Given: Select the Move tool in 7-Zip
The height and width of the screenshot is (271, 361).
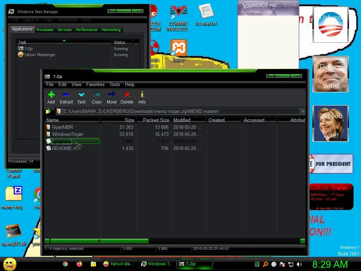Looking at the screenshot, I should (112, 97).
